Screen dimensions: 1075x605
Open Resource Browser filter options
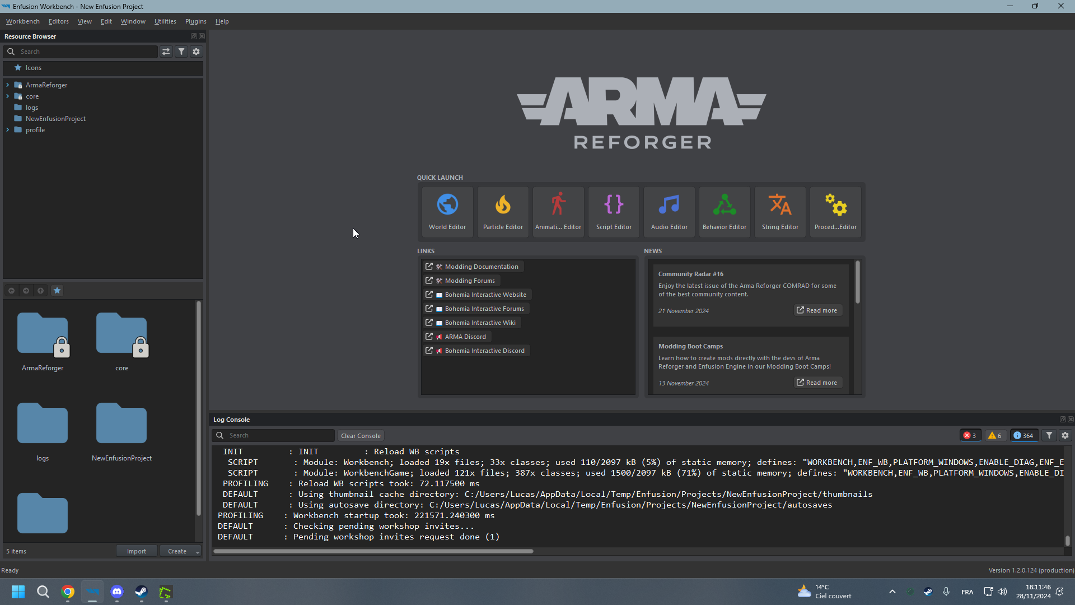[181, 52]
